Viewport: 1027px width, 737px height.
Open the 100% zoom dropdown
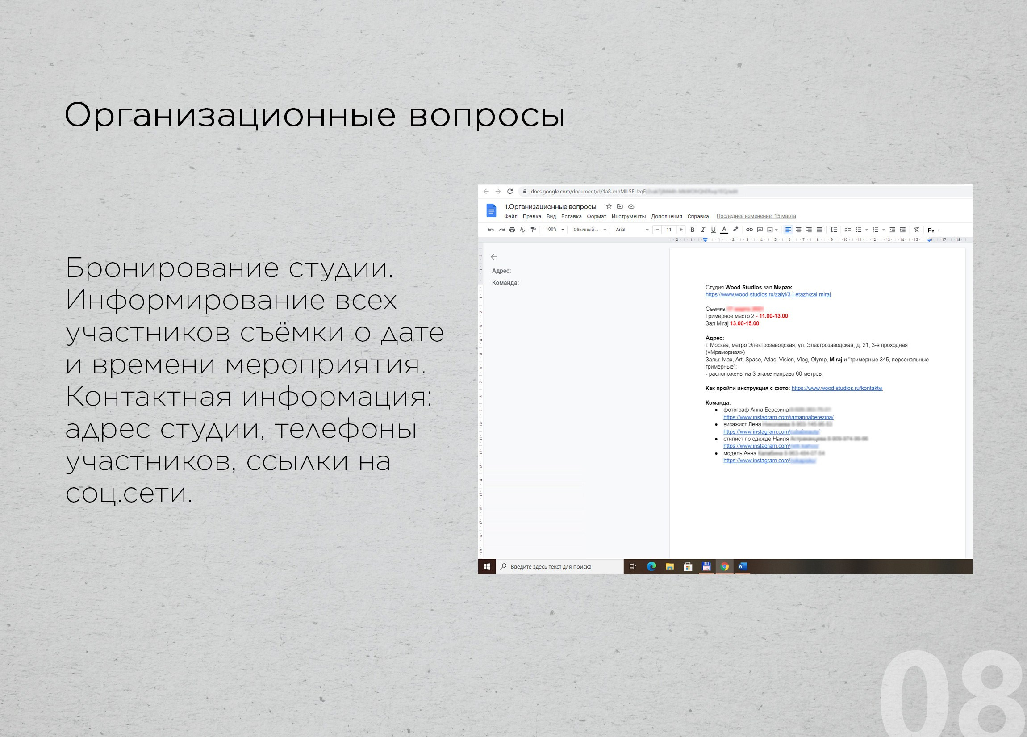tap(555, 230)
